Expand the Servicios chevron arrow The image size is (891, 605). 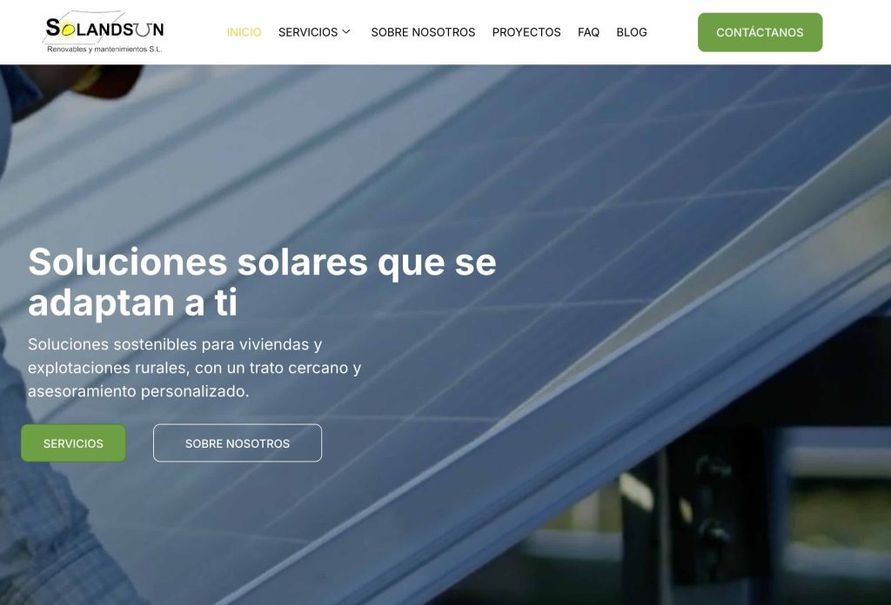[346, 32]
